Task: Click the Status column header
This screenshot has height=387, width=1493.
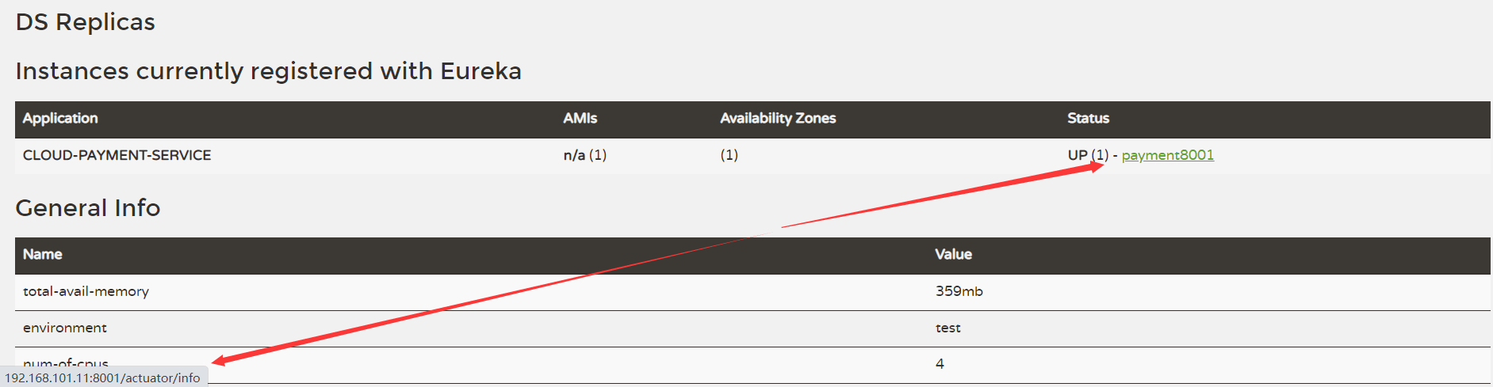Action: coord(1088,118)
